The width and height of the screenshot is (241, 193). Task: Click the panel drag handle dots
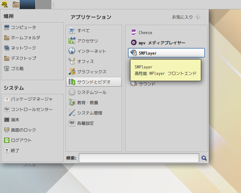(x=53, y=5)
